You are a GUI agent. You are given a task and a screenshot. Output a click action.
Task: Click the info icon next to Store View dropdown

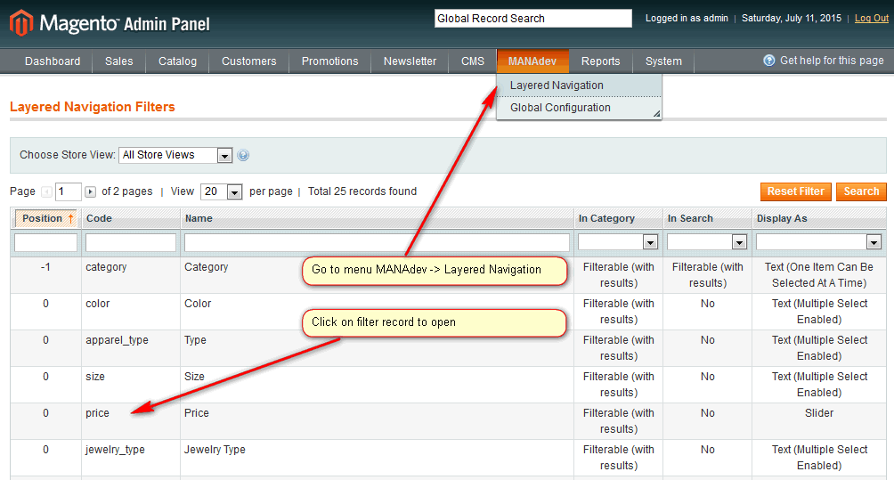[243, 155]
